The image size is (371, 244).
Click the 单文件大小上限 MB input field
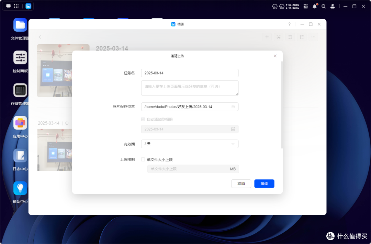(x=193, y=169)
